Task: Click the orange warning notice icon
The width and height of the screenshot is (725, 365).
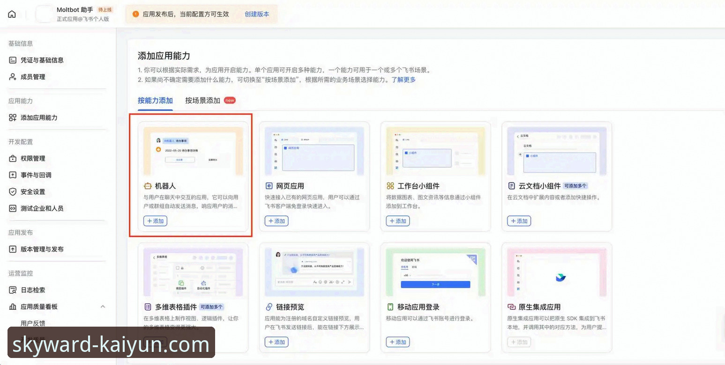Action: [136, 14]
